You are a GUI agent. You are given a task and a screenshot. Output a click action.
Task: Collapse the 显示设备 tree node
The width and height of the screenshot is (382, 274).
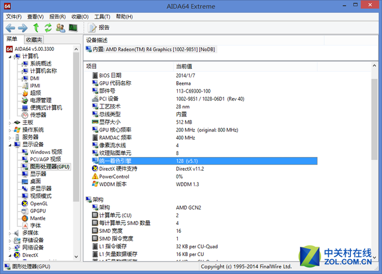point(10,145)
